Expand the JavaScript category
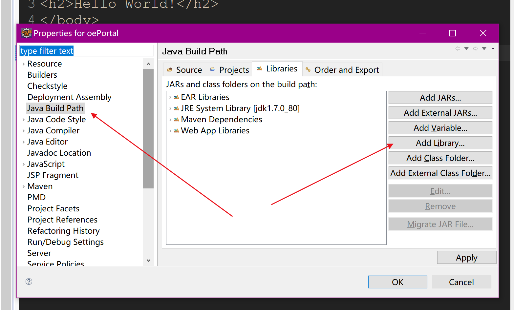This screenshot has width=514, height=310. tap(23, 164)
